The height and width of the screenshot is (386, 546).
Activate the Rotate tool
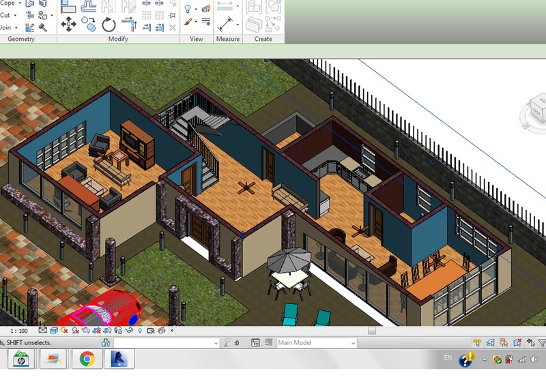coord(109,25)
